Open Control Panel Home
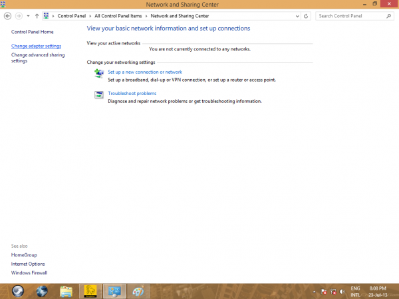The height and width of the screenshot is (299, 399). (x=33, y=32)
